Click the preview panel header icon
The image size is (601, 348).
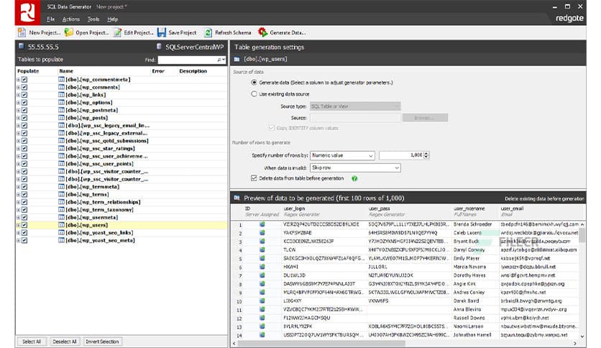(x=237, y=198)
